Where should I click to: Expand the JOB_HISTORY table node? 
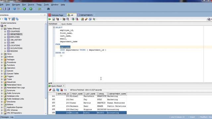[x=5, y=40]
